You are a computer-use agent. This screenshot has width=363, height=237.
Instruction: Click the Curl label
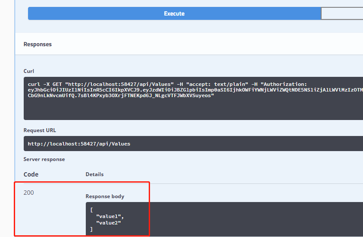coord(29,71)
